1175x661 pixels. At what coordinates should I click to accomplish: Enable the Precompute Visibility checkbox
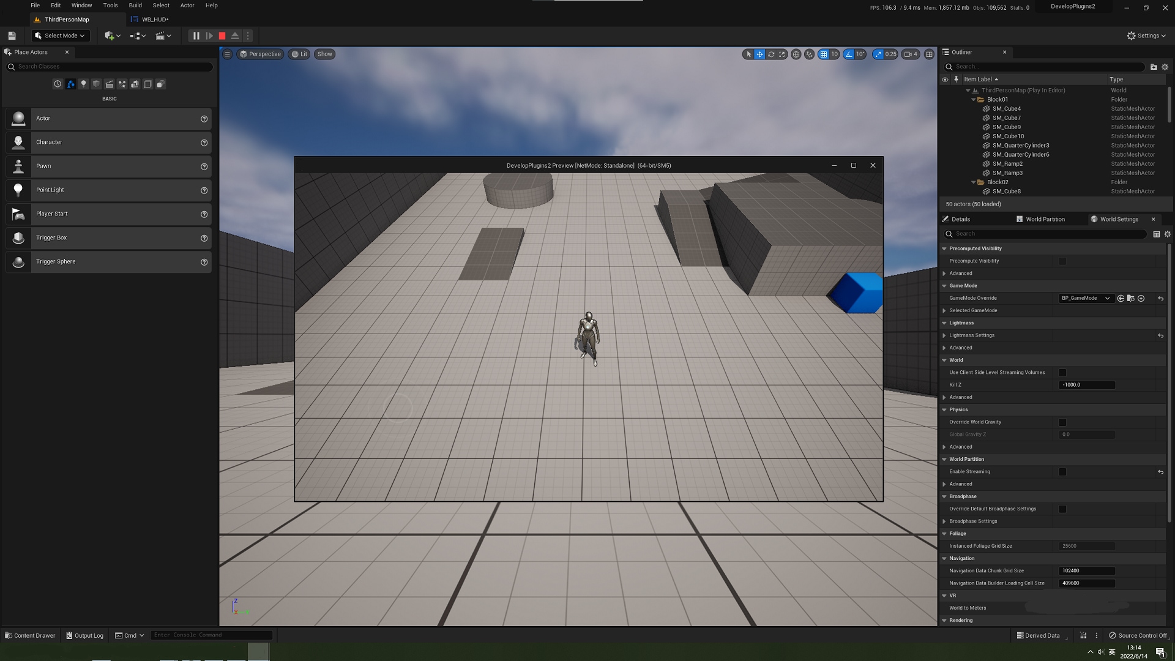1062,261
